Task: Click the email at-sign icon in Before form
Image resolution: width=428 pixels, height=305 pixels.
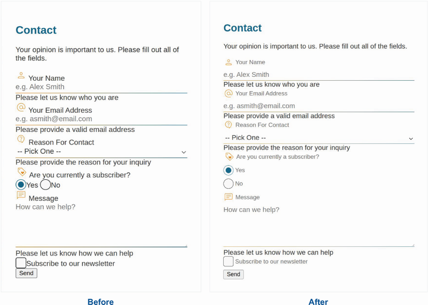Action: click(21, 107)
